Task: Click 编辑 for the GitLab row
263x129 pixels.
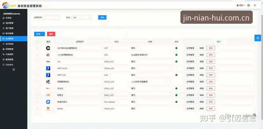Action: (202, 109)
